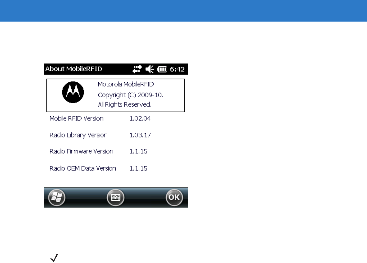This screenshot has width=367, height=263.
Task: Tap the 6:42 clock display
Action: click(x=178, y=69)
